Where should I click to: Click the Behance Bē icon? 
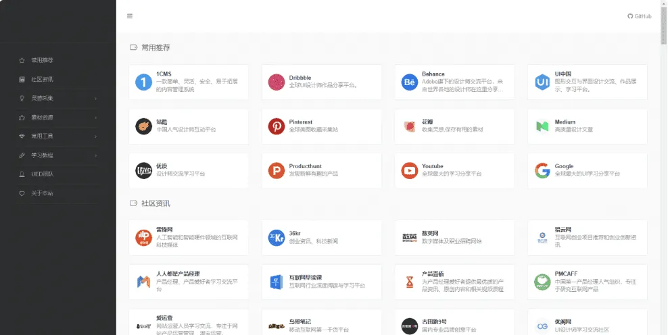[x=410, y=82]
